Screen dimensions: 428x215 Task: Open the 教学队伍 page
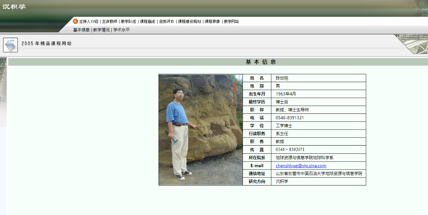[x=128, y=21]
